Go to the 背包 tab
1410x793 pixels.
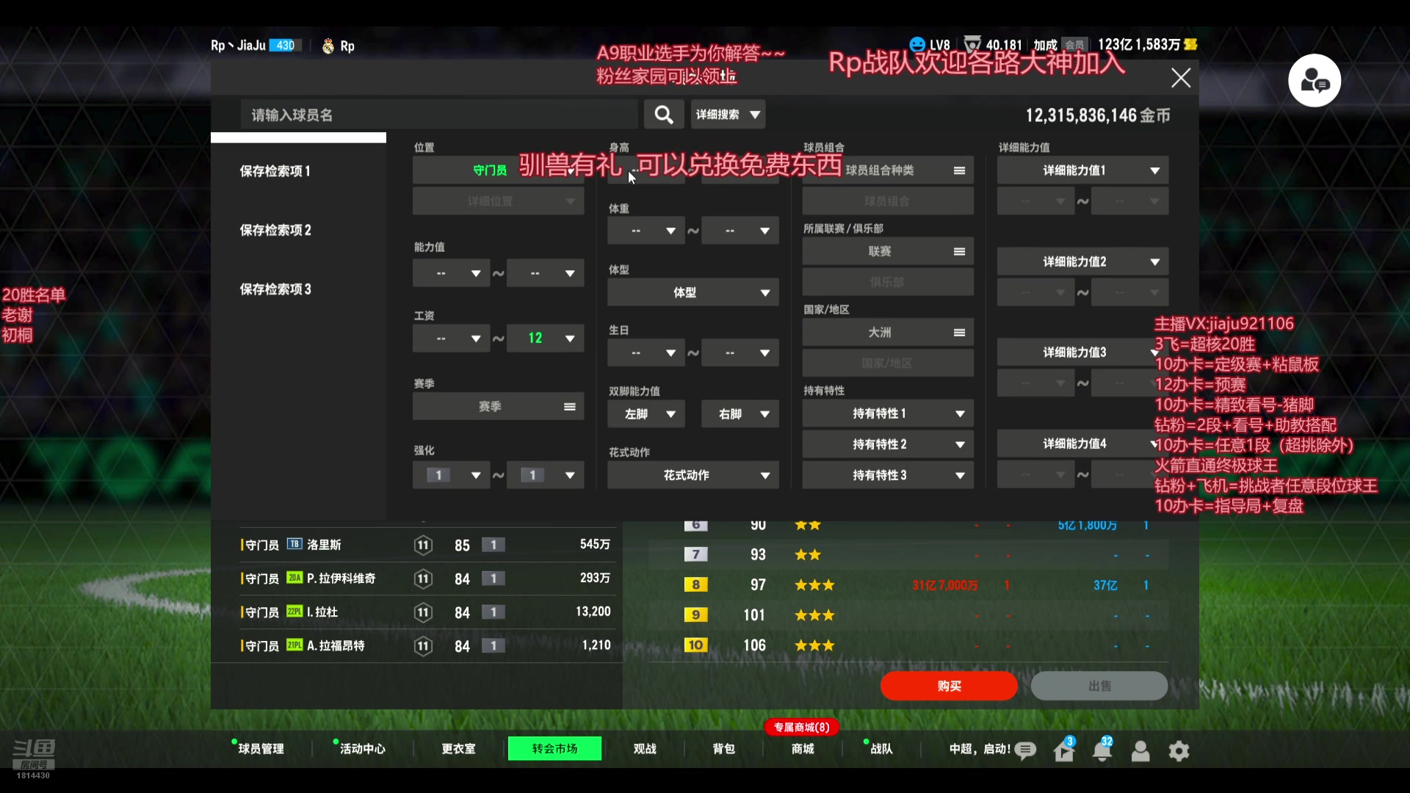point(723,749)
